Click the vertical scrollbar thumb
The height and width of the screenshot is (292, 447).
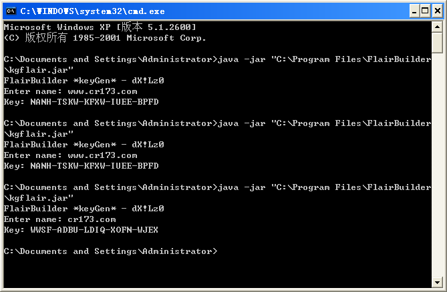click(x=438, y=42)
